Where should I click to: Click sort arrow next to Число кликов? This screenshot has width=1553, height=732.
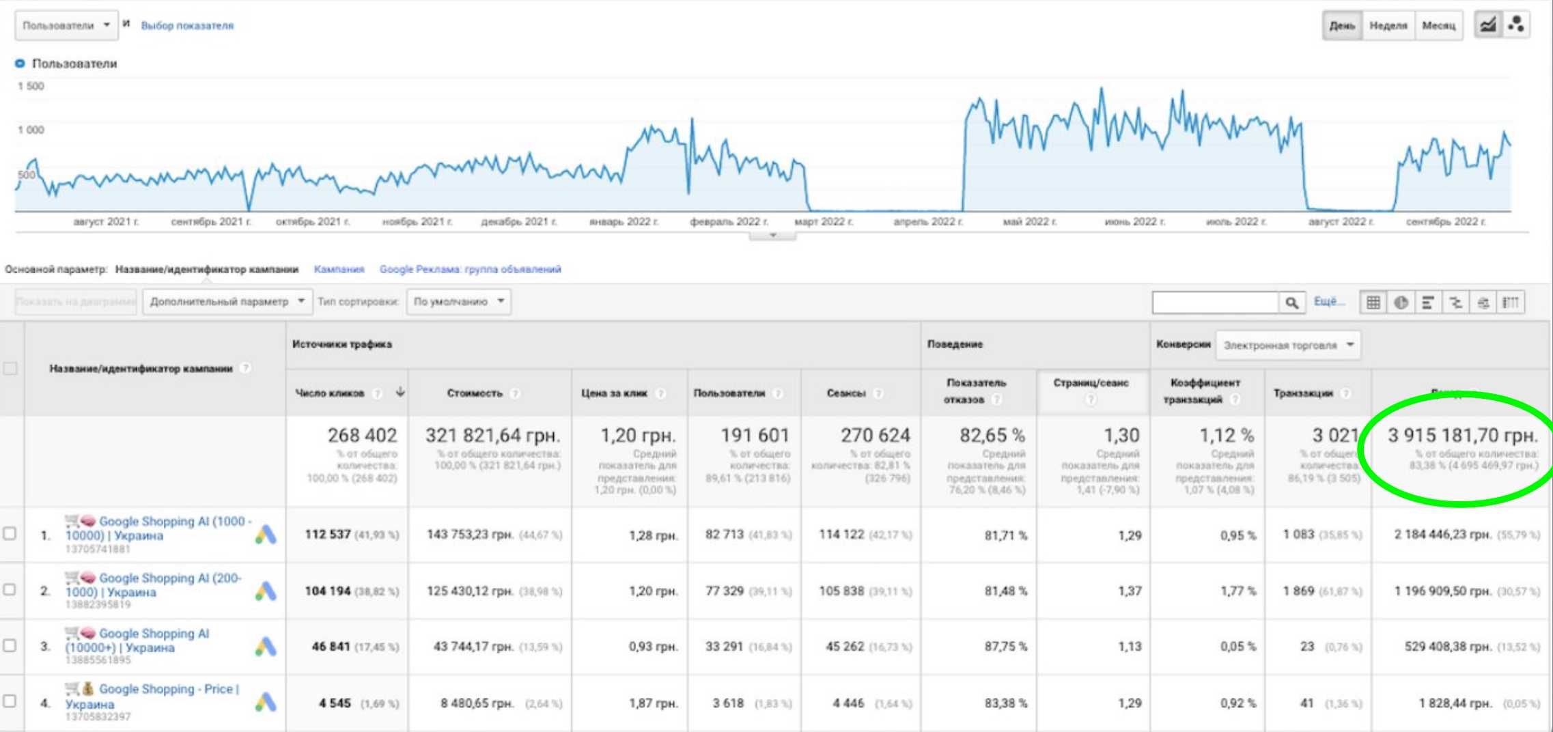click(x=400, y=392)
